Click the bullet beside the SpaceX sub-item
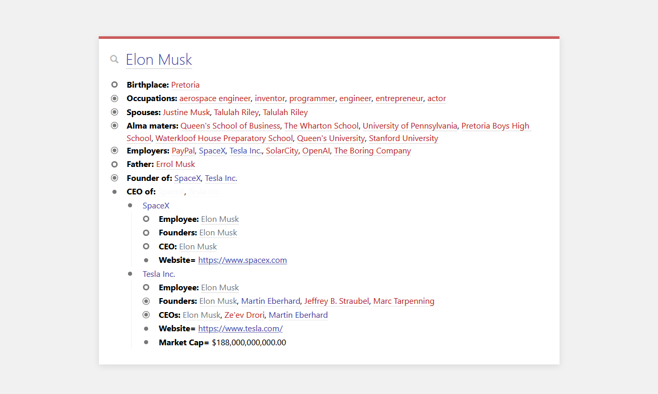Viewport: 658px width, 394px height. click(130, 205)
